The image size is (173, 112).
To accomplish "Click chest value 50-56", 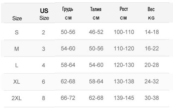I will (x=68, y=32).
